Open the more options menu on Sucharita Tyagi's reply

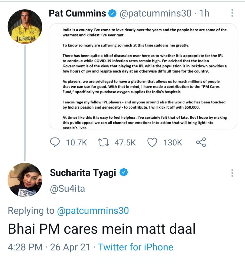[232, 173]
